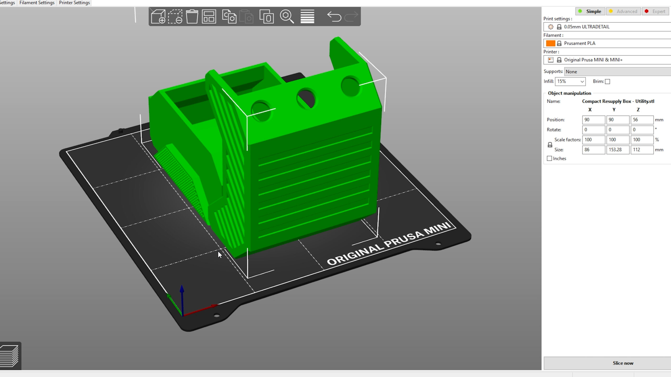Screen dimensions: 671x377
Task: Click the Delete selected object icon
Action: point(175,16)
